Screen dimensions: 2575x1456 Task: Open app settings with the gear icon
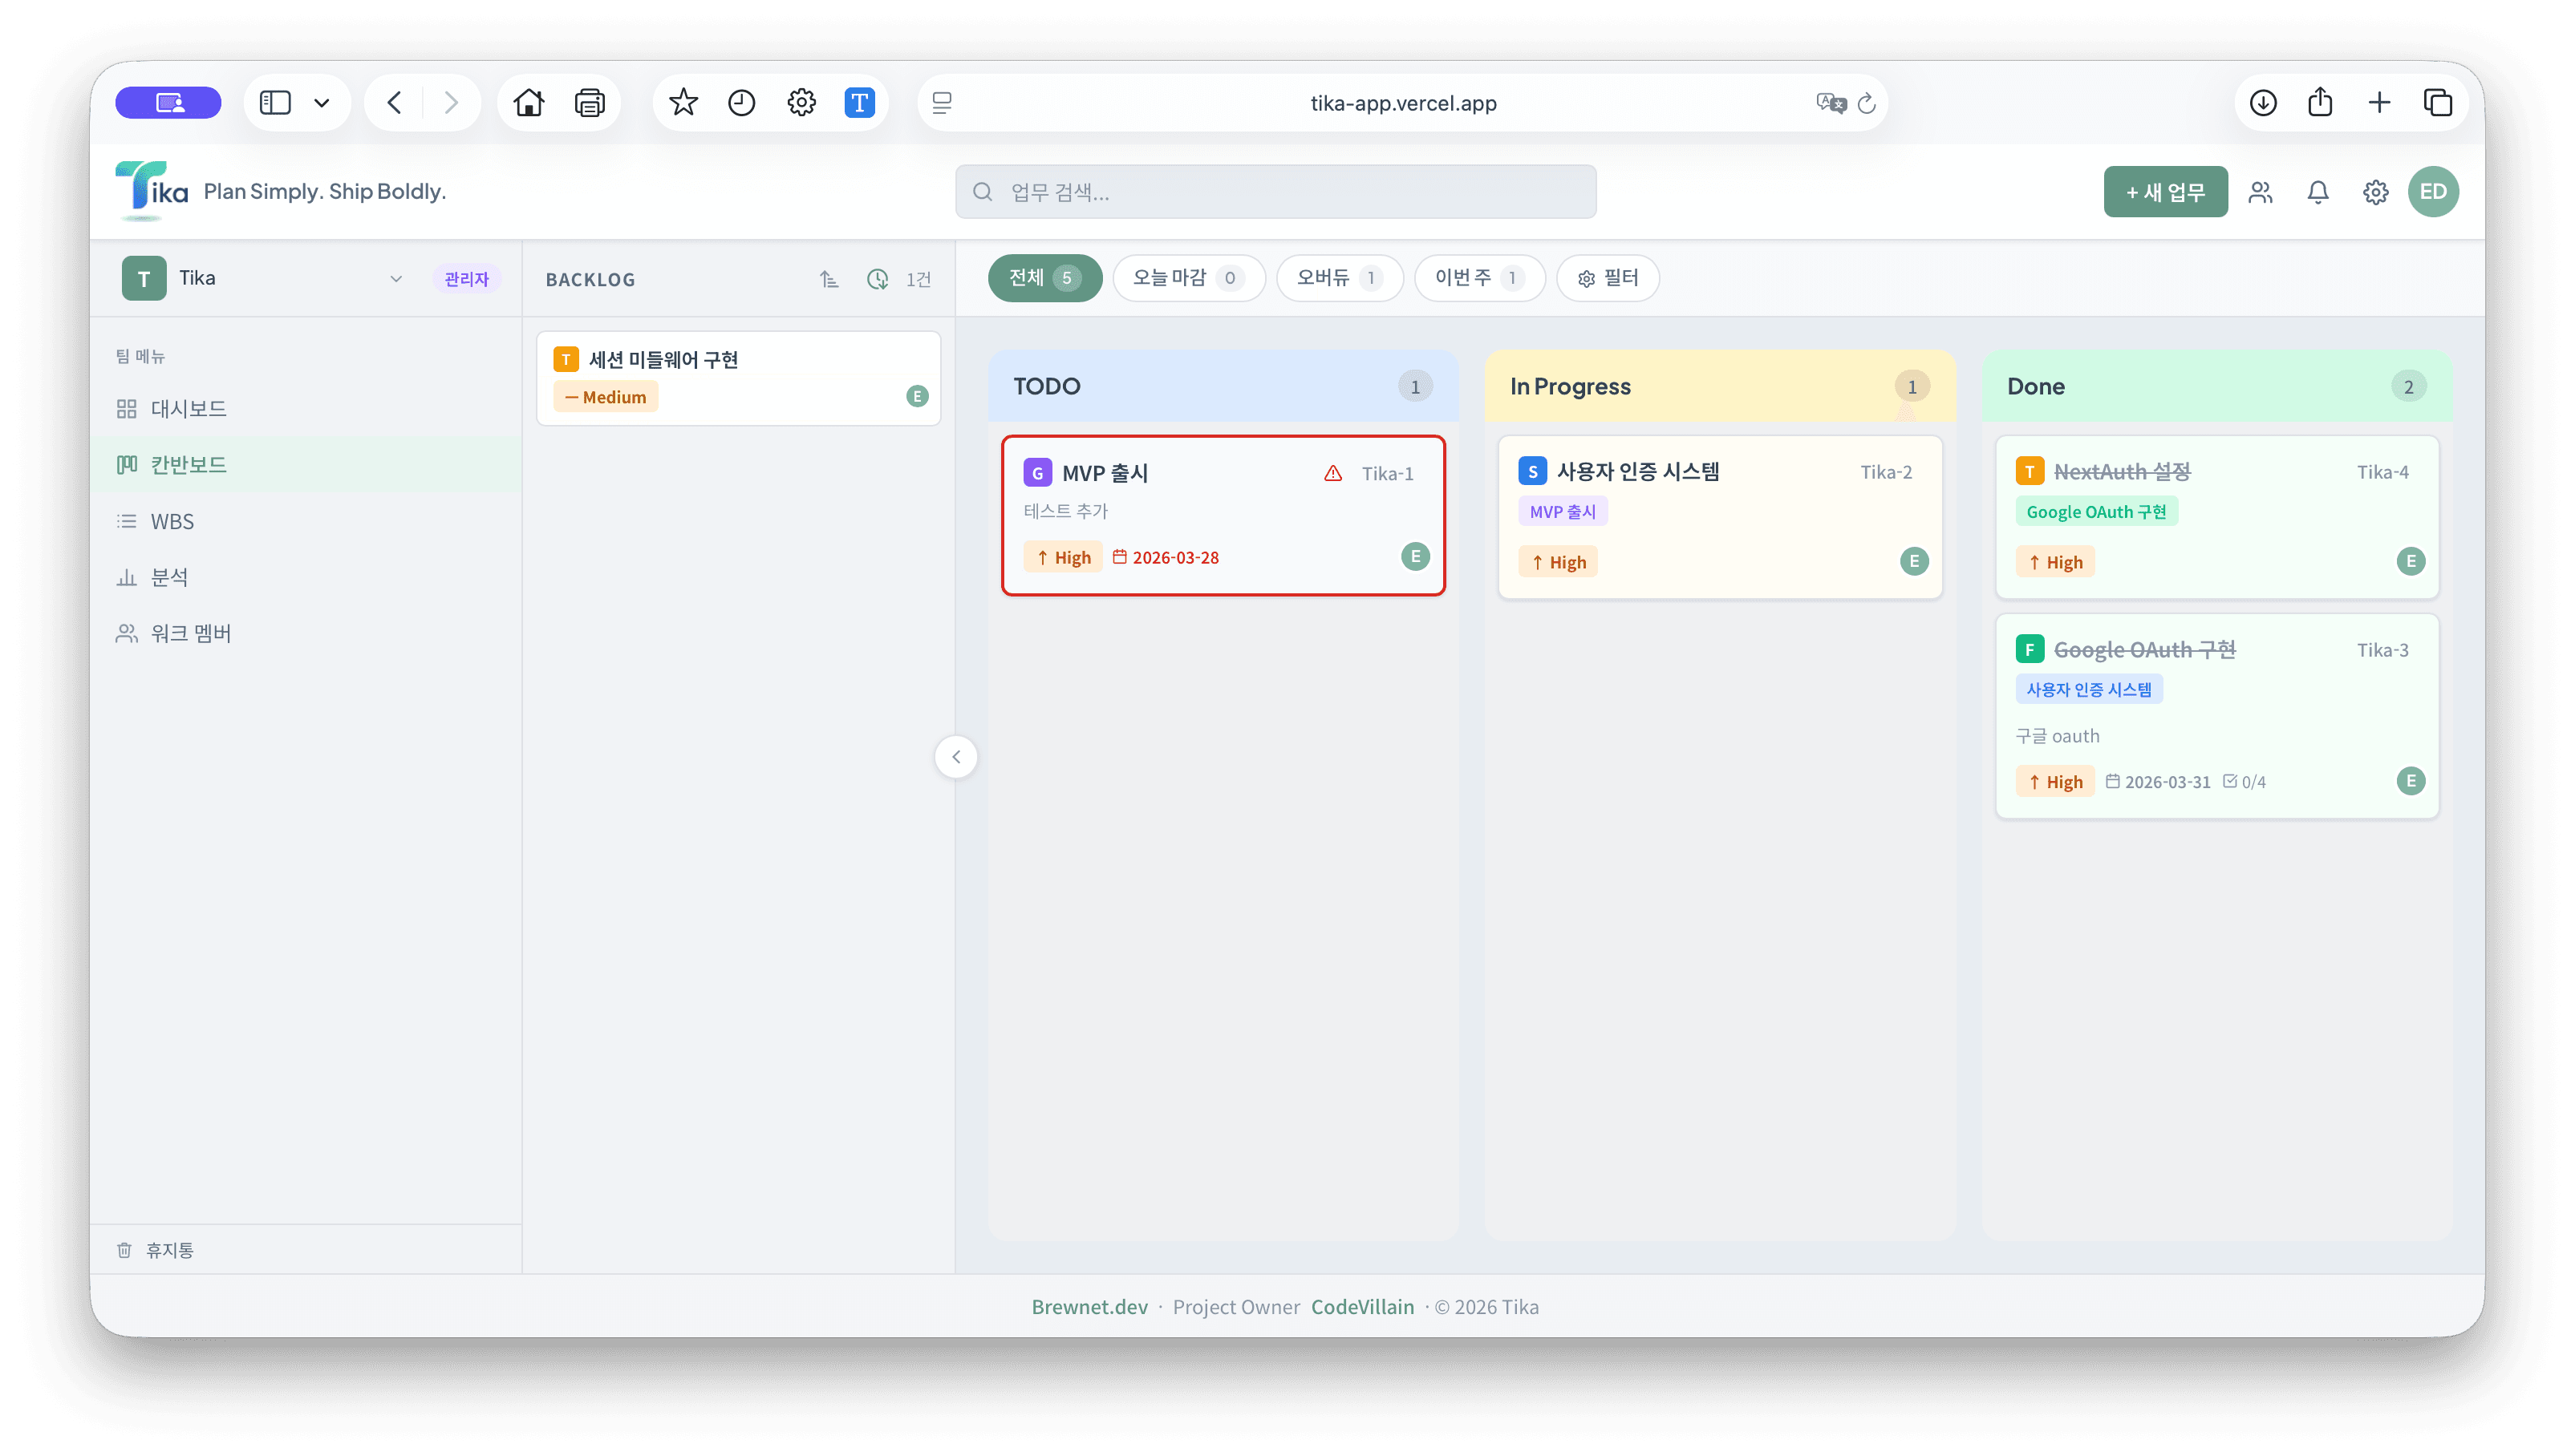[x=2377, y=192]
